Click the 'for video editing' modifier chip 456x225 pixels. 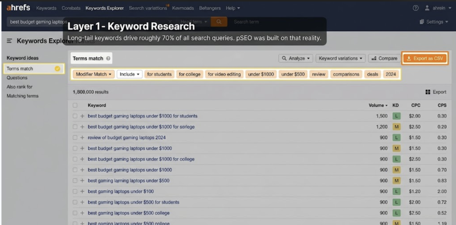tap(224, 74)
